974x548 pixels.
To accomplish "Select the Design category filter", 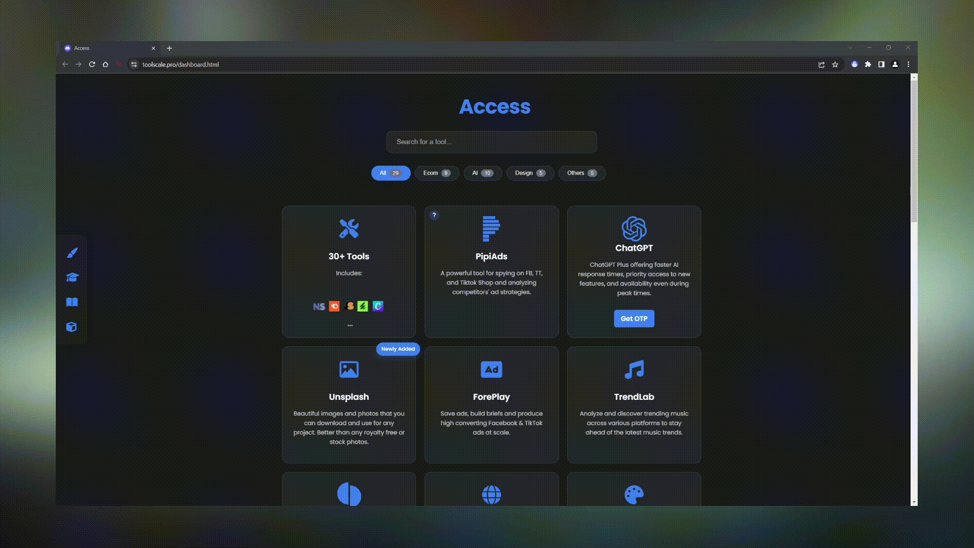I will [530, 173].
